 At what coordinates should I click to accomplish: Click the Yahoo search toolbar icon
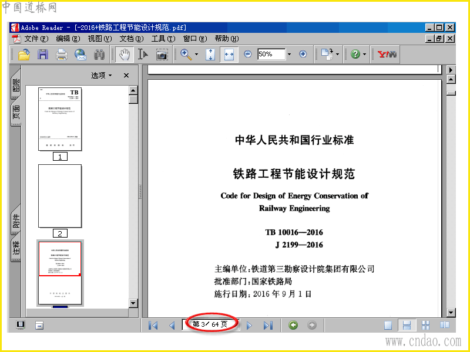(x=387, y=54)
